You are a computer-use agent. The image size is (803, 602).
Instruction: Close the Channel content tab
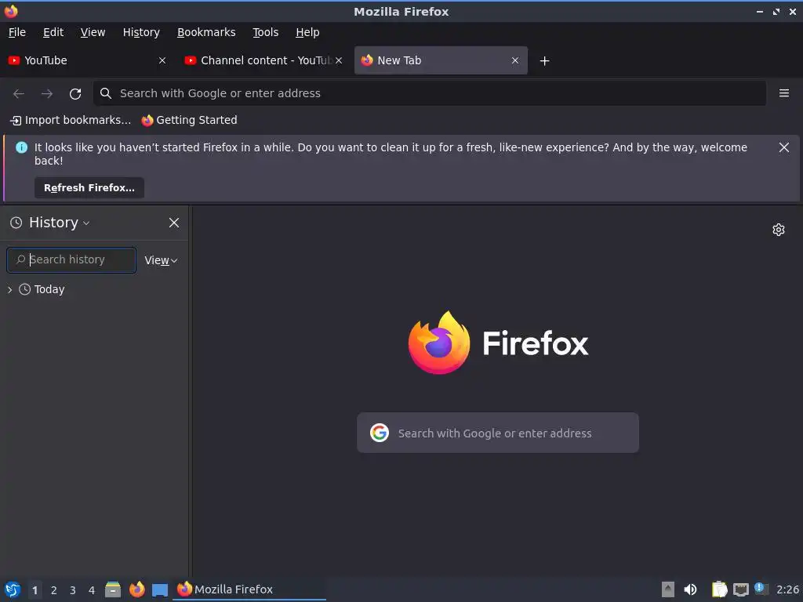339,60
